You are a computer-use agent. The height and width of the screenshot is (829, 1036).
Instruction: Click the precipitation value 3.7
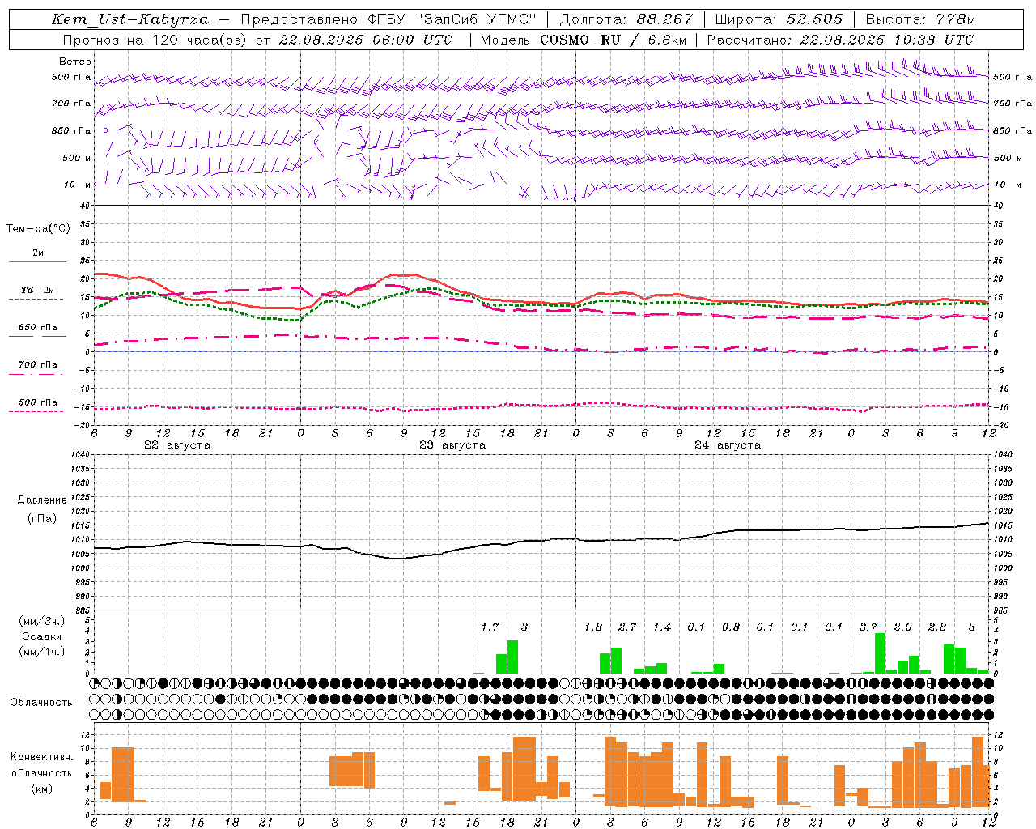pos(868,627)
